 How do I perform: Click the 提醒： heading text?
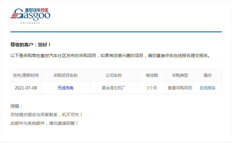[x=17, y=106]
